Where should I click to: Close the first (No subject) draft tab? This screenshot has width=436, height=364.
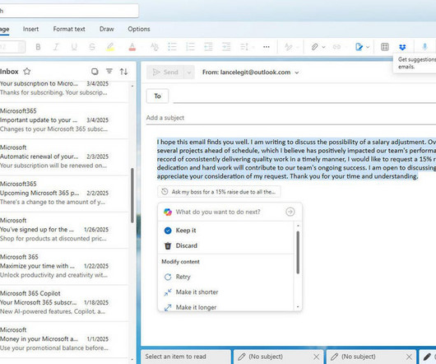pyautogui.click(x=316, y=357)
